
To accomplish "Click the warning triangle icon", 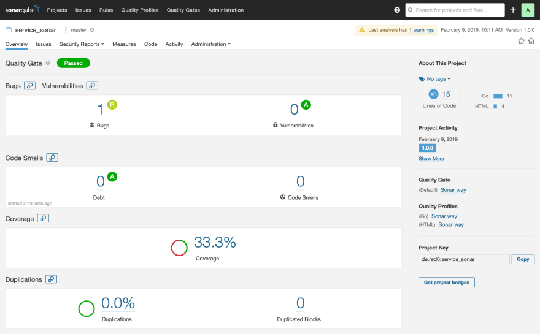I will pos(361,30).
